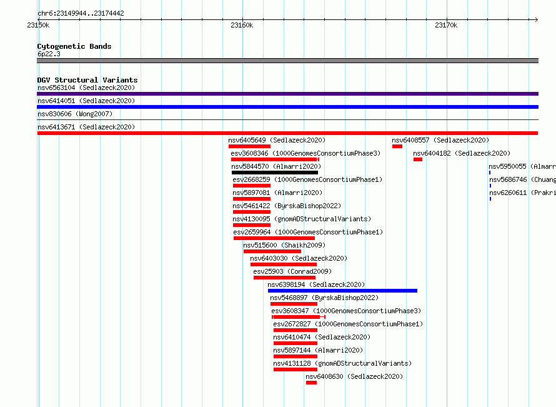Click the nsv6413671 (Sedlazeck2020) label
556x407 pixels.
point(86,127)
